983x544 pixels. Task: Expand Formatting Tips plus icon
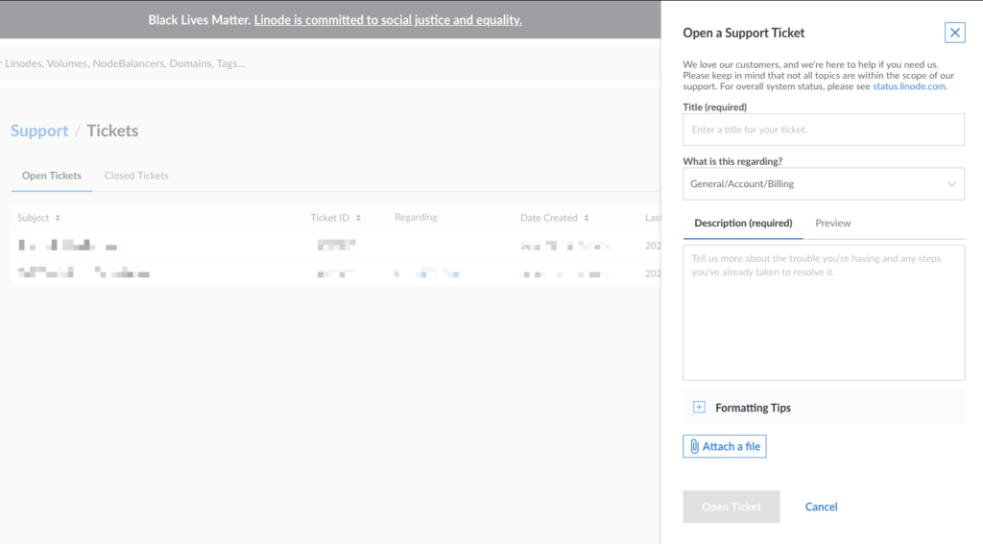pyautogui.click(x=699, y=408)
